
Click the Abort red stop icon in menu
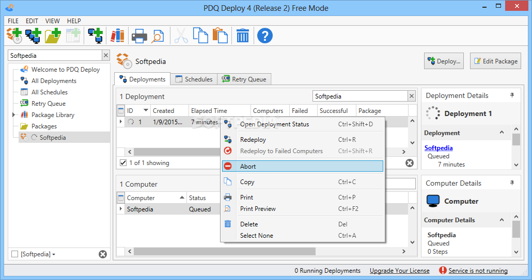(x=228, y=166)
